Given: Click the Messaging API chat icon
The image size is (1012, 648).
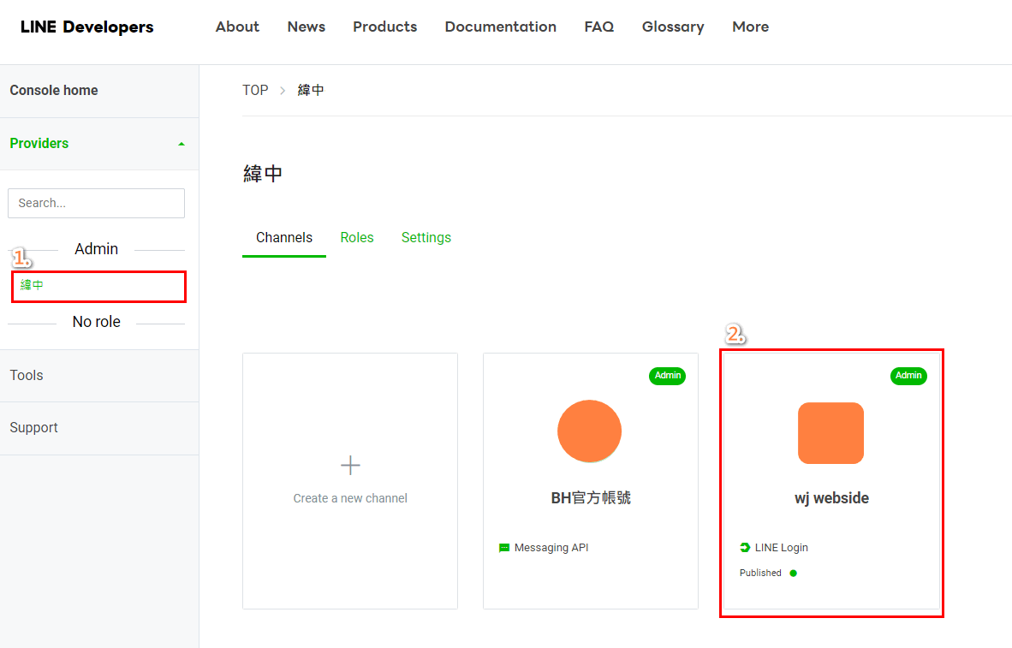Looking at the screenshot, I should [x=504, y=548].
